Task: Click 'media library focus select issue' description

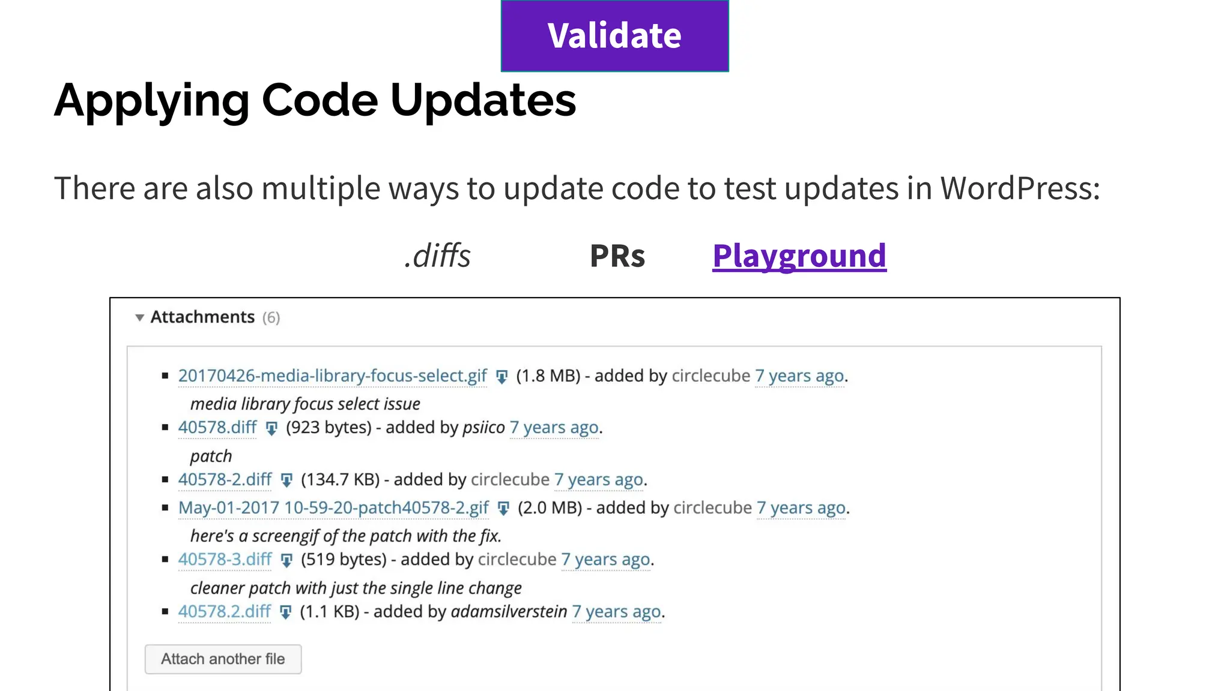Action: click(305, 404)
